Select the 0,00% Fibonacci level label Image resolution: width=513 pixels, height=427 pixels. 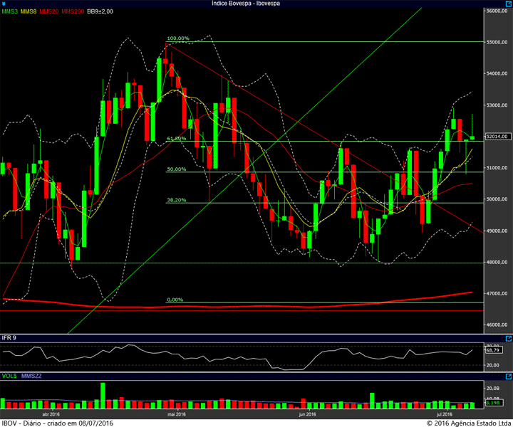(x=175, y=300)
